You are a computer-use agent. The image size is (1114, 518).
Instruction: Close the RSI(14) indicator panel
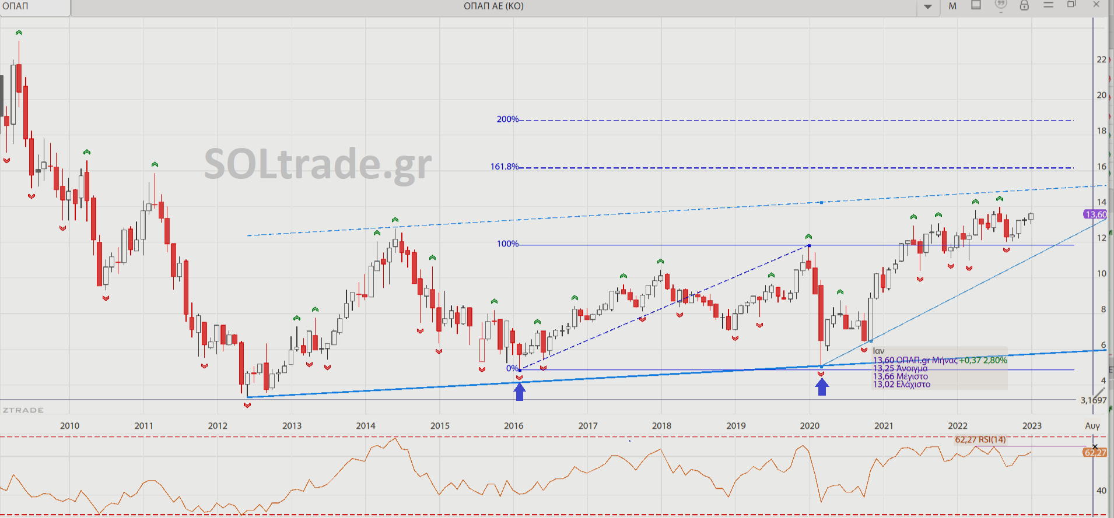pos(1095,446)
